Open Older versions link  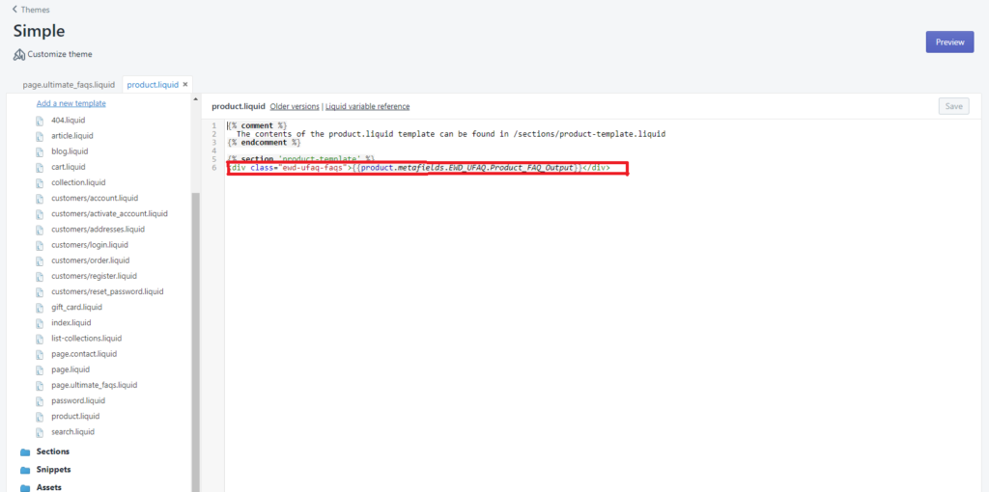[295, 106]
